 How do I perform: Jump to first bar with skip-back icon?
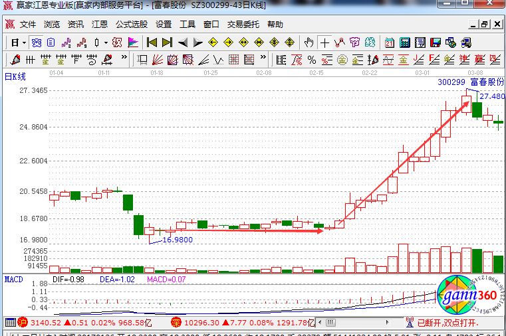152,42
